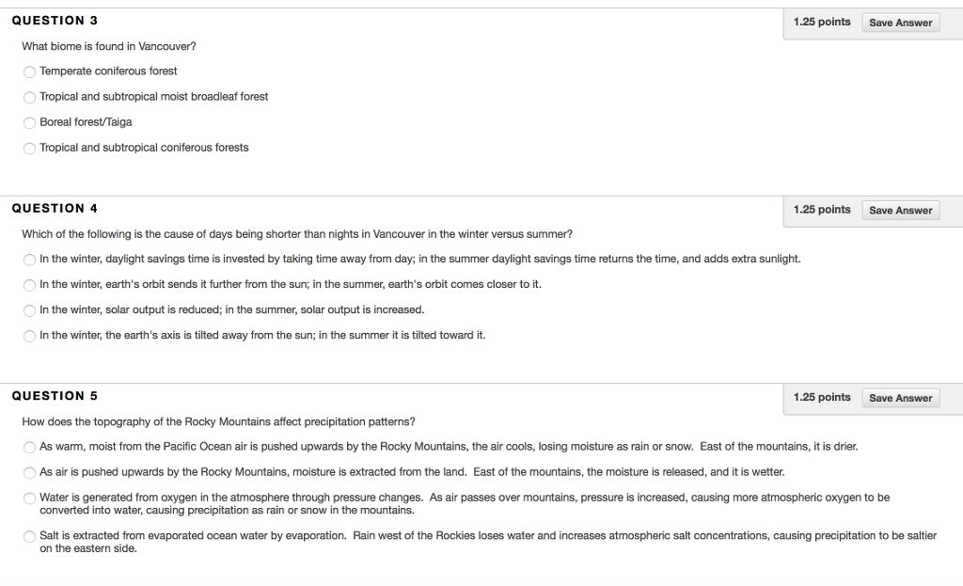
Task: Select the daylight savings time answer
Action: (30, 260)
